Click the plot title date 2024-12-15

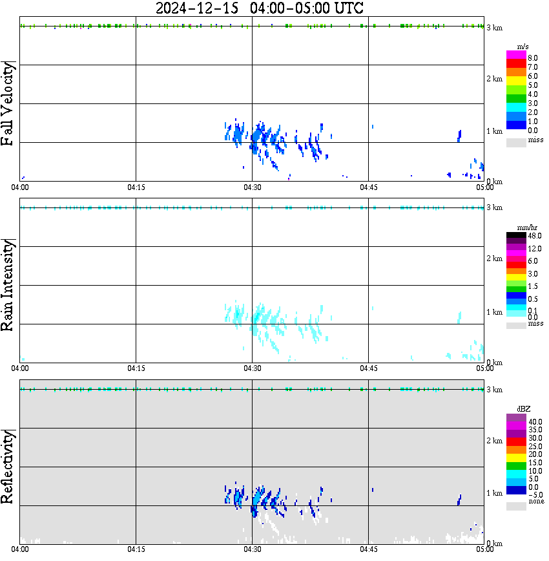197,8
